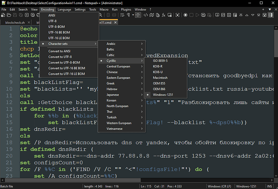The width and height of the screenshot is (278, 189).
Task: Switch to the blockcheck.sh tab
Action: (x=15, y=23)
